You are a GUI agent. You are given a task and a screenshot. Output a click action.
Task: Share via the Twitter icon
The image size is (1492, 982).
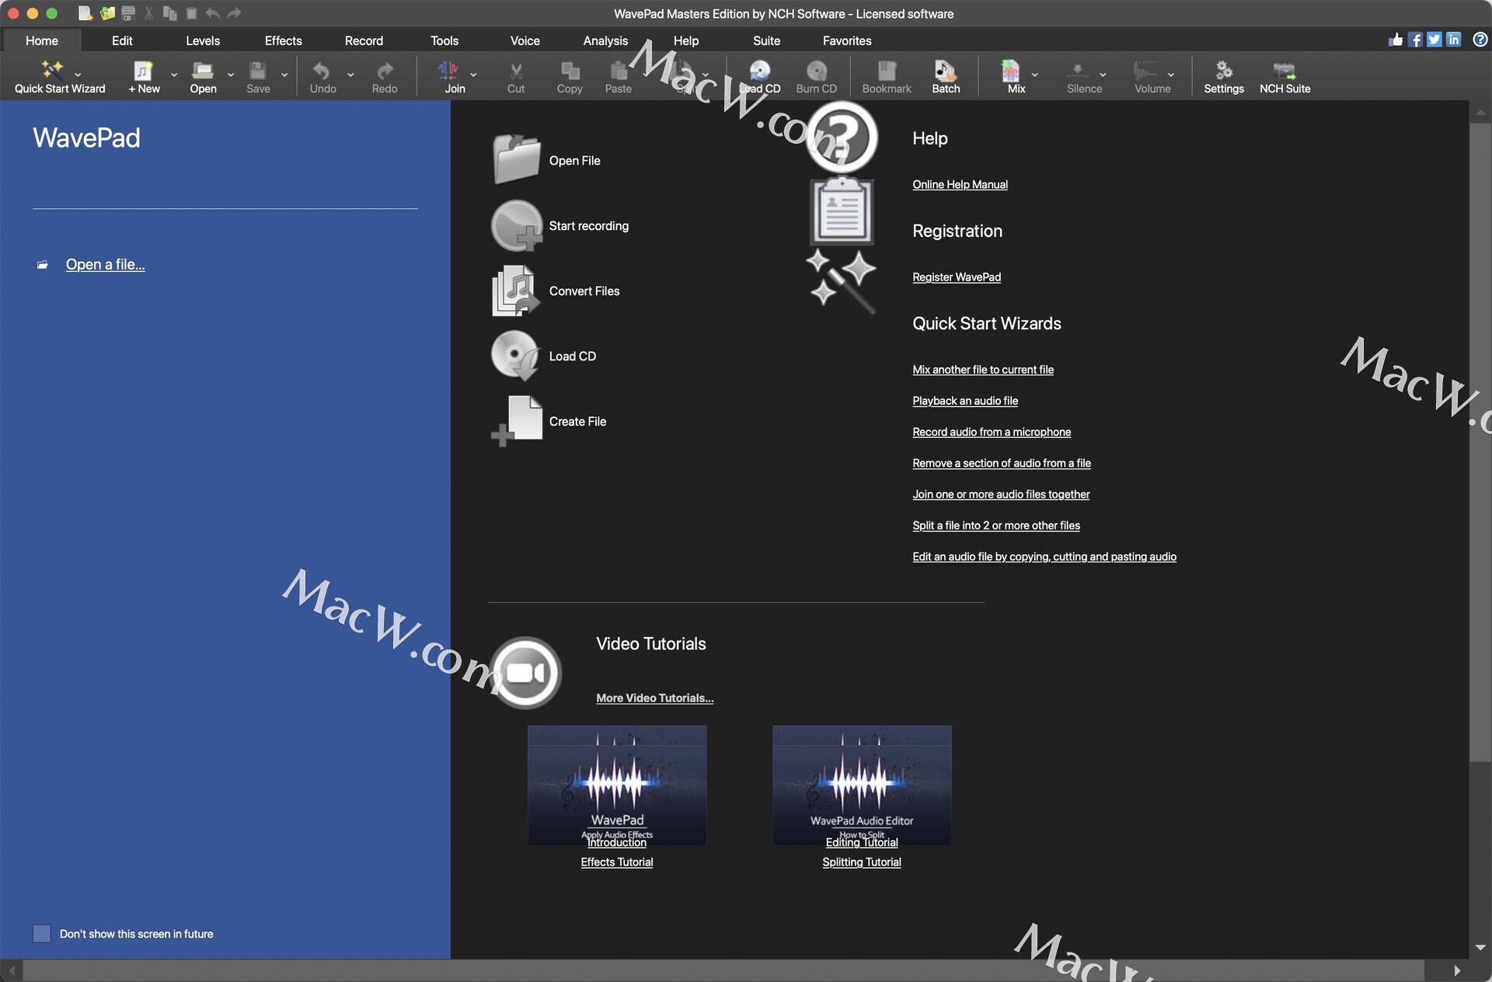point(1434,40)
